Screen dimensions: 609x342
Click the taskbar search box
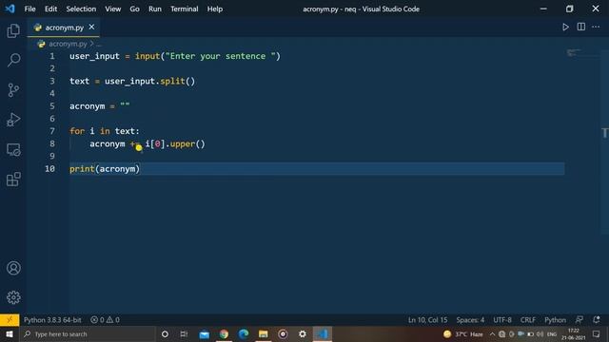tap(88, 333)
